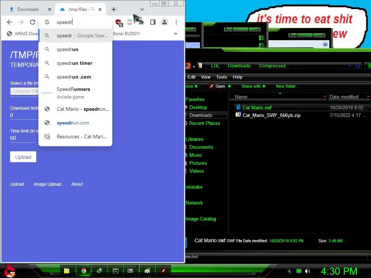Open the speedrun.com URL suggestion
371x278 pixels.
[x=75, y=123]
